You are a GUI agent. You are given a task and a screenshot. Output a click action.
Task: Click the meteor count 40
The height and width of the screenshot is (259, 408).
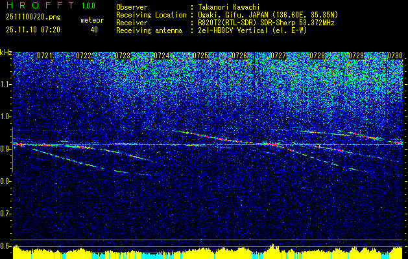pos(94,30)
